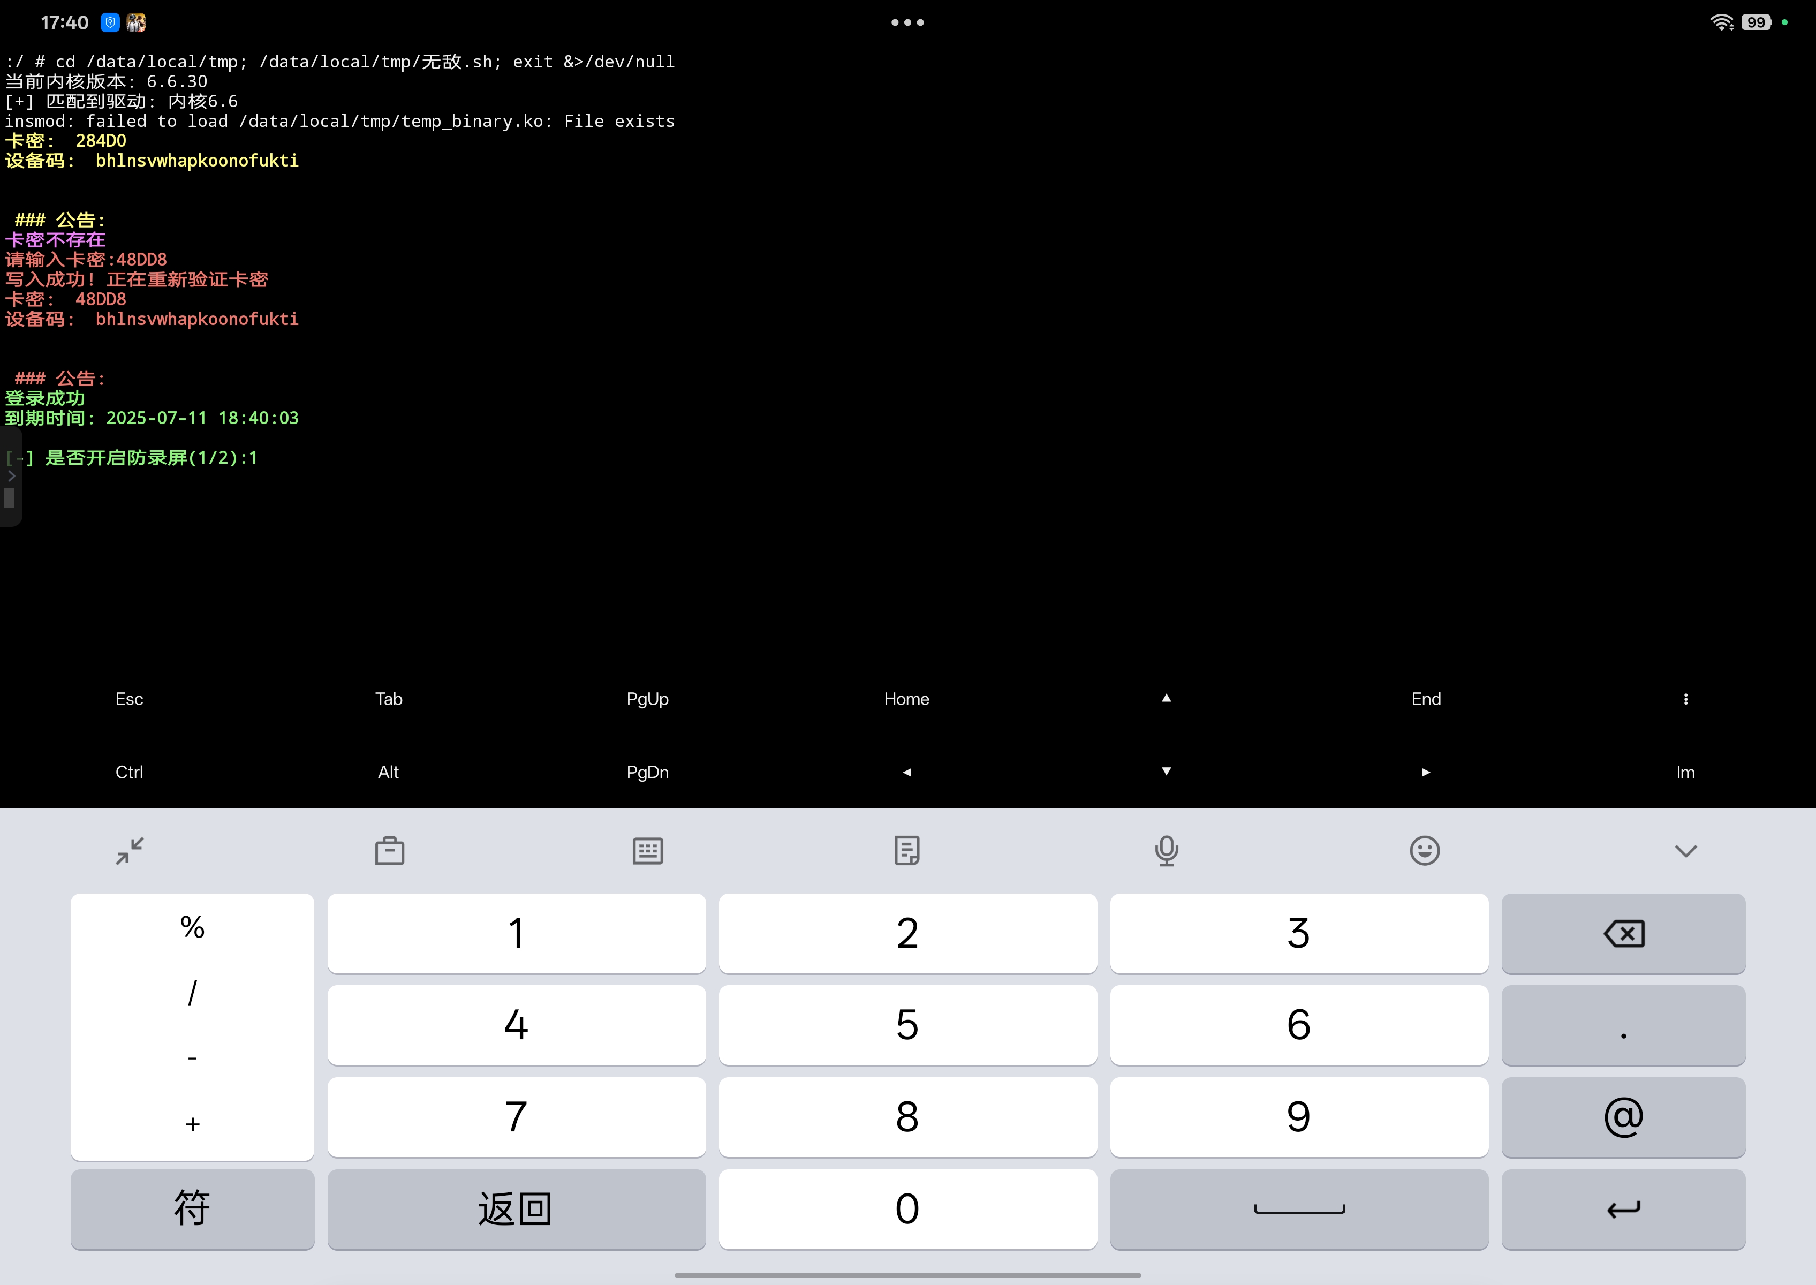Tap the 符 symbols key
1816x1285 pixels.
[192, 1209]
